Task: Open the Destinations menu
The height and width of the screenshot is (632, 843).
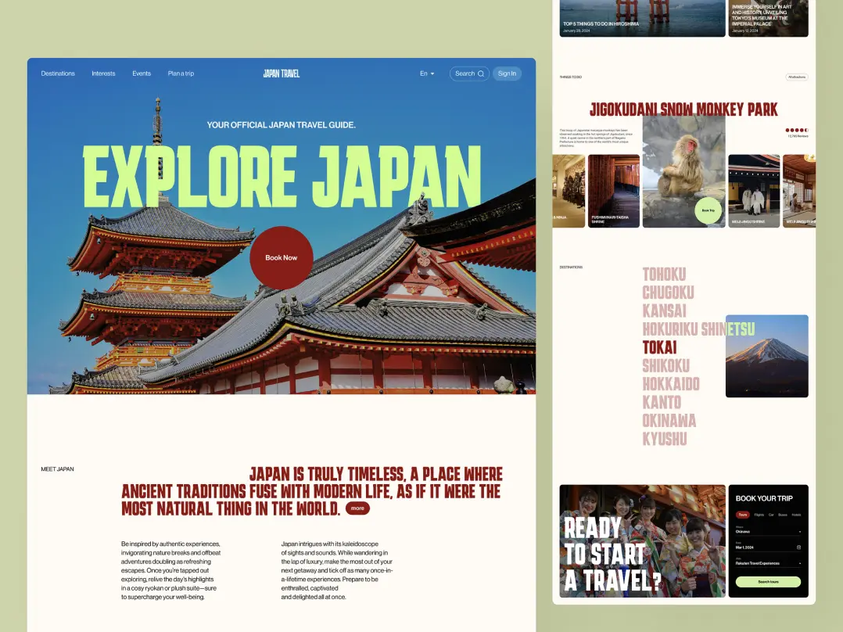Action: (58, 74)
